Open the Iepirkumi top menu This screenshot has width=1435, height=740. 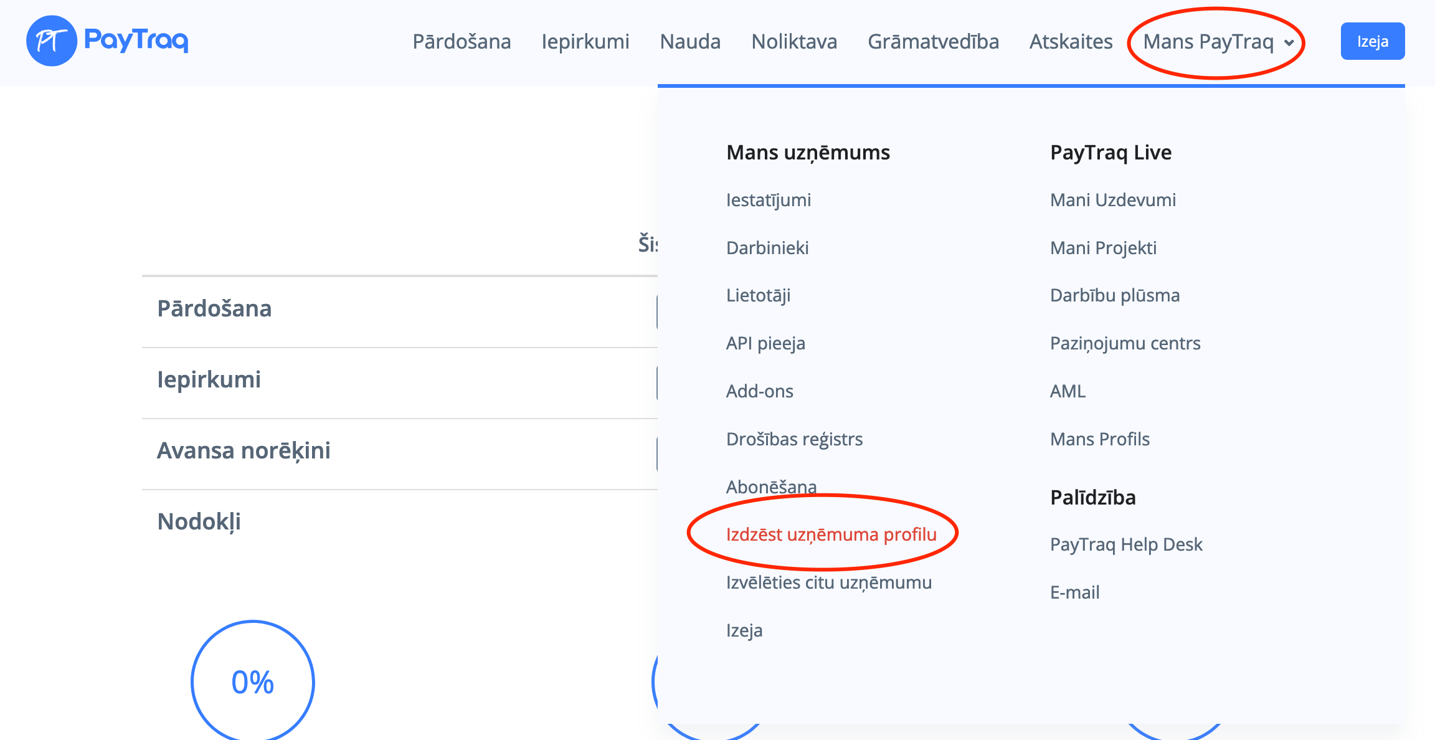(x=585, y=42)
